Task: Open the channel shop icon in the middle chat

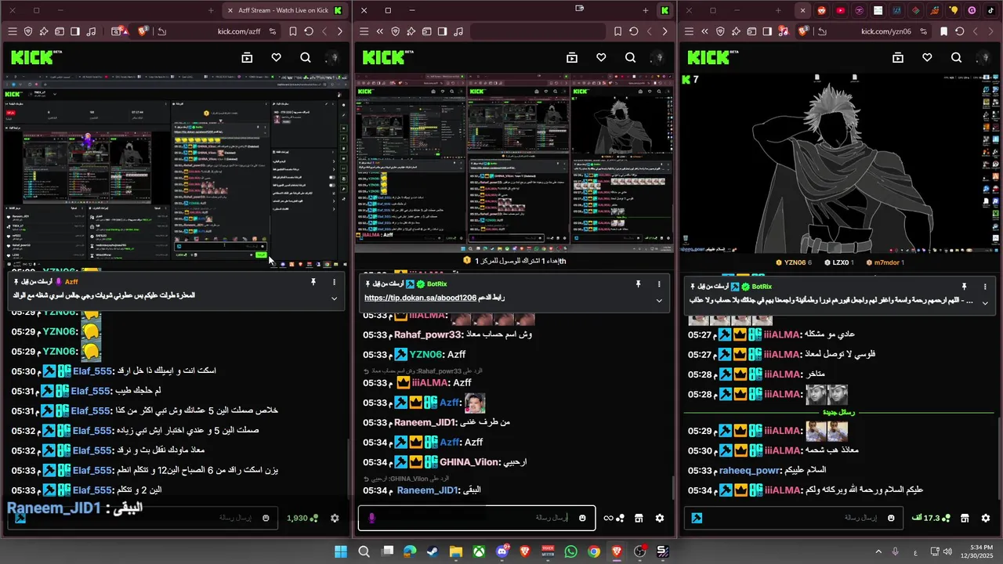Action: (x=639, y=518)
